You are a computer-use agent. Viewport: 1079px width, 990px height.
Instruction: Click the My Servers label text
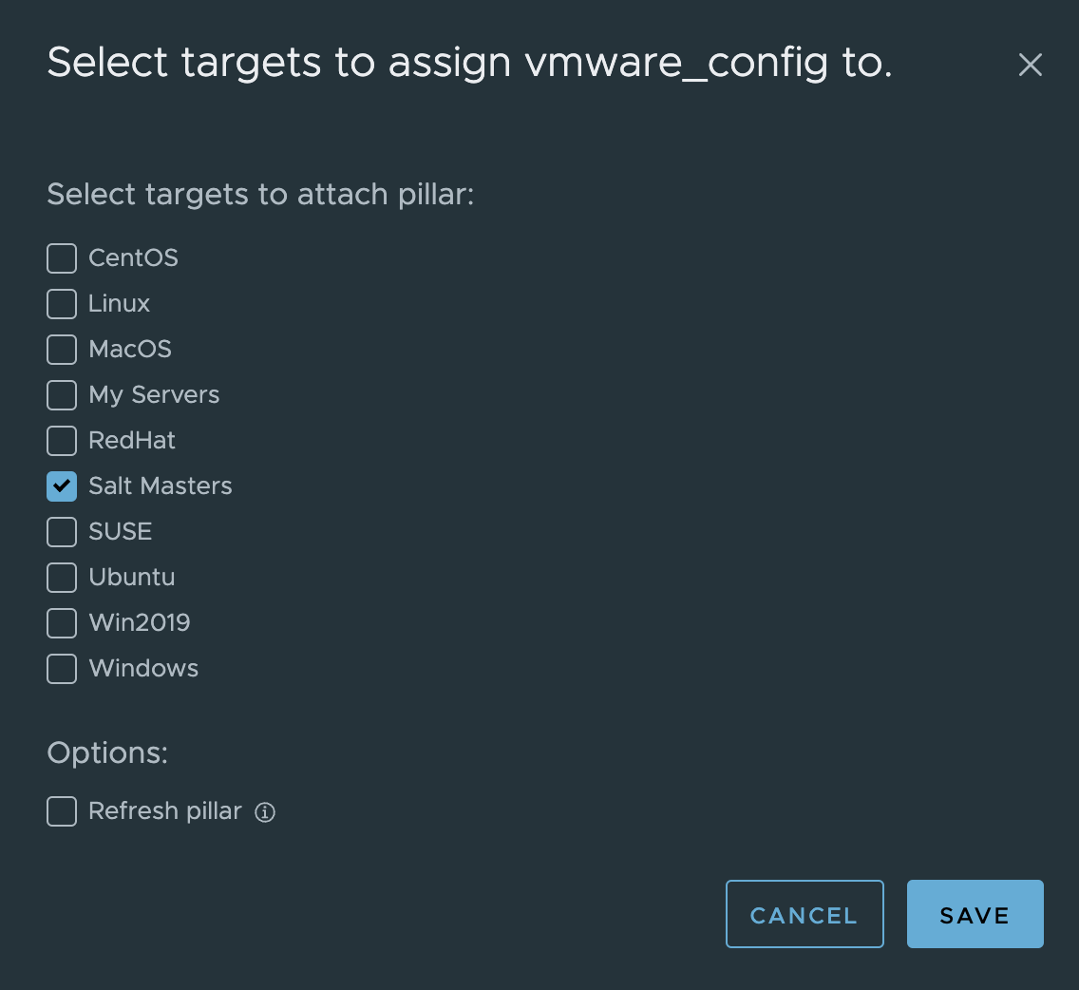click(x=154, y=395)
